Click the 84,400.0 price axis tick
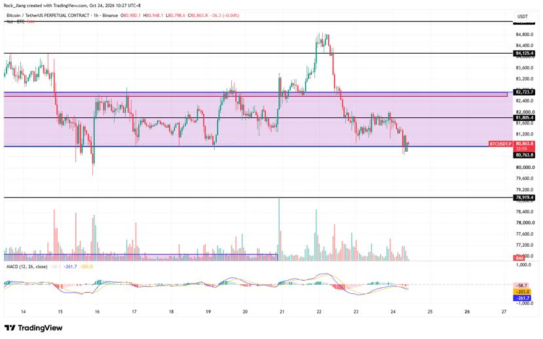The width and height of the screenshot is (543, 339). pos(525,45)
